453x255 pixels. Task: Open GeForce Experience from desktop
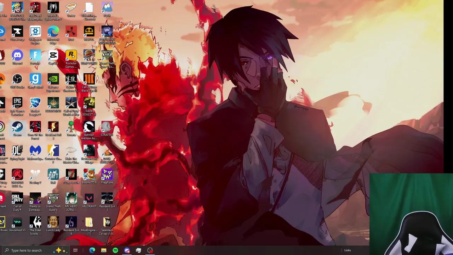pyautogui.click(x=53, y=83)
